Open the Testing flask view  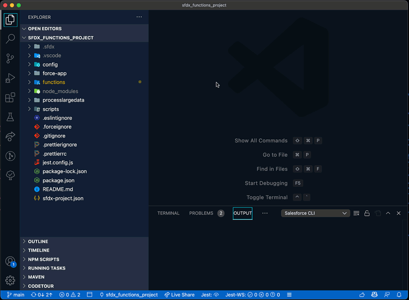(10, 117)
